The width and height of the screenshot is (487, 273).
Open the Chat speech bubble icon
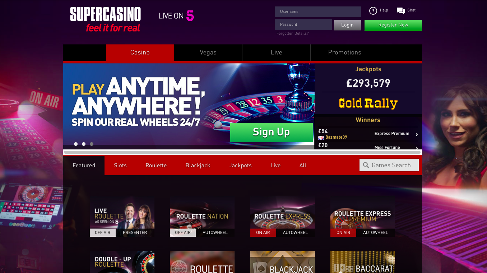[401, 11]
